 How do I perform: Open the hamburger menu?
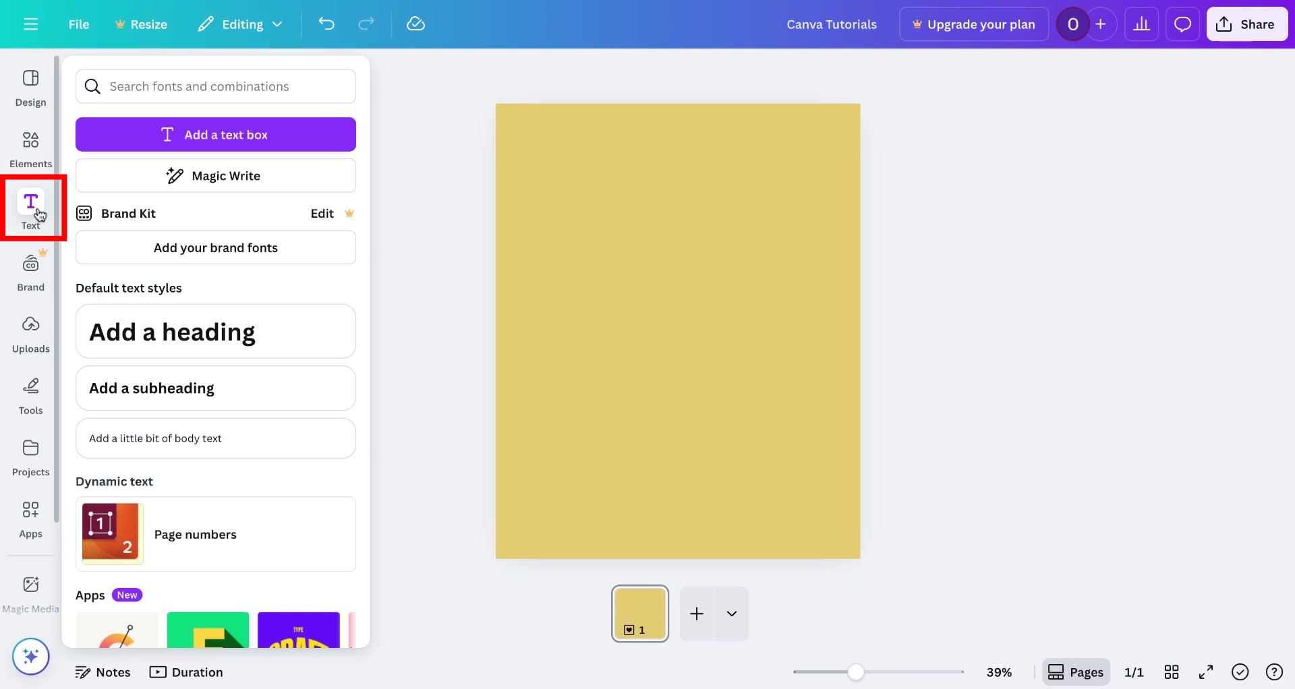point(30,24)
